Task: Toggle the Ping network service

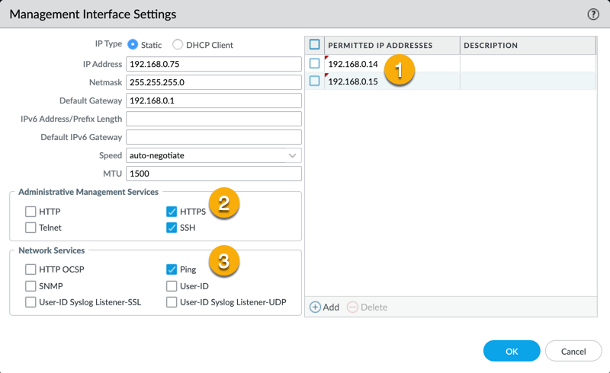Action: [172, 269]
